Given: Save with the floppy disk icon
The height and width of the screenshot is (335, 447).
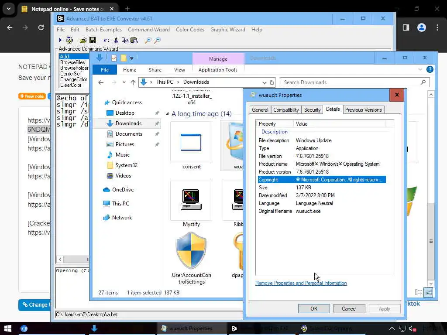Looking at the screenshot, I should click(x=93, y=40).
